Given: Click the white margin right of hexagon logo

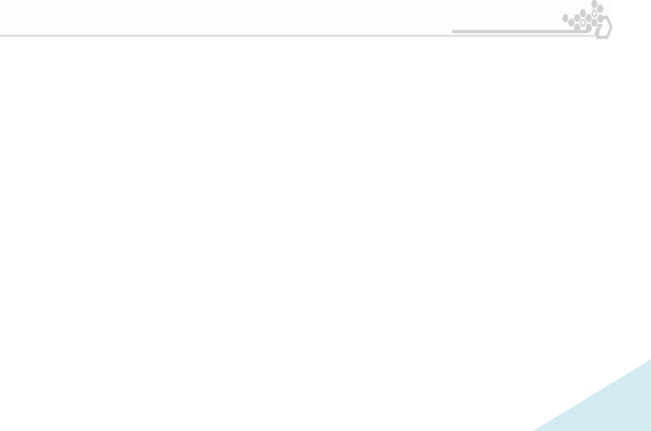Looking at the screenshot, I should coord(632,20).
